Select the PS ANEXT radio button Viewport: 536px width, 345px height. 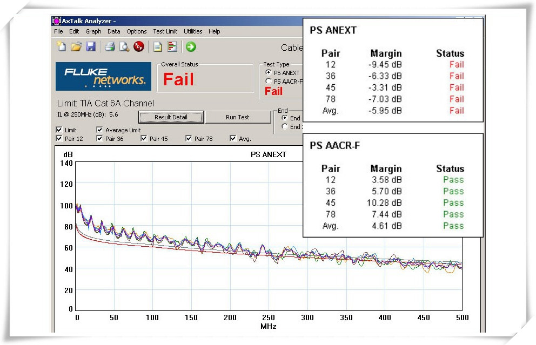(x=269, y=72)
